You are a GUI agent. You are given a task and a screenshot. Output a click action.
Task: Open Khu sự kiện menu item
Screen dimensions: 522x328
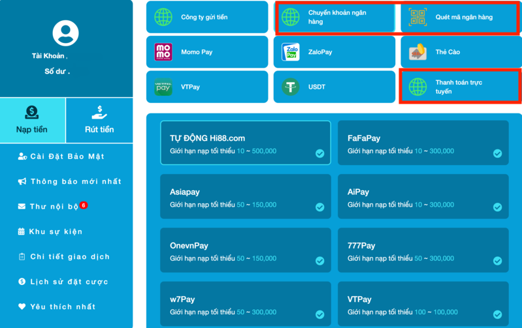[50, 231]
